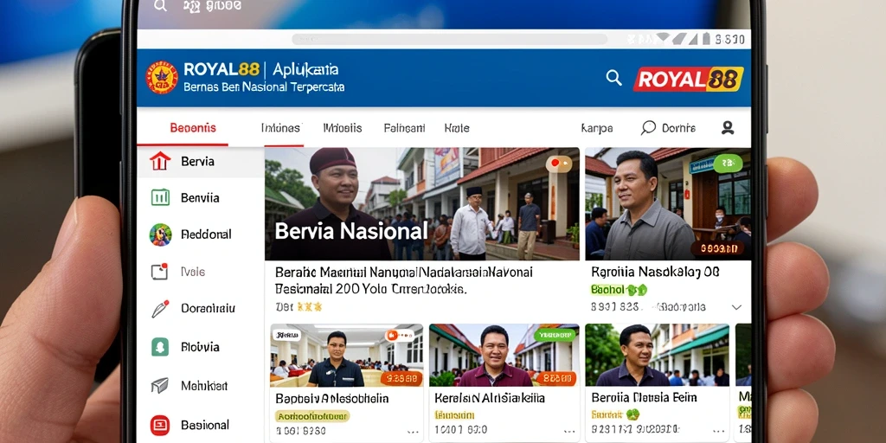Select the red Beoentis tab

(193, 128)
